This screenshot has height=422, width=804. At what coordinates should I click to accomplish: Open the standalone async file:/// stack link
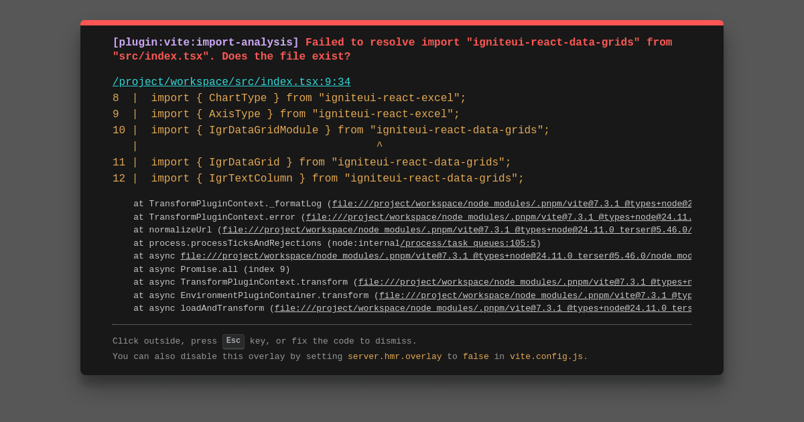(x=436, y=257)
